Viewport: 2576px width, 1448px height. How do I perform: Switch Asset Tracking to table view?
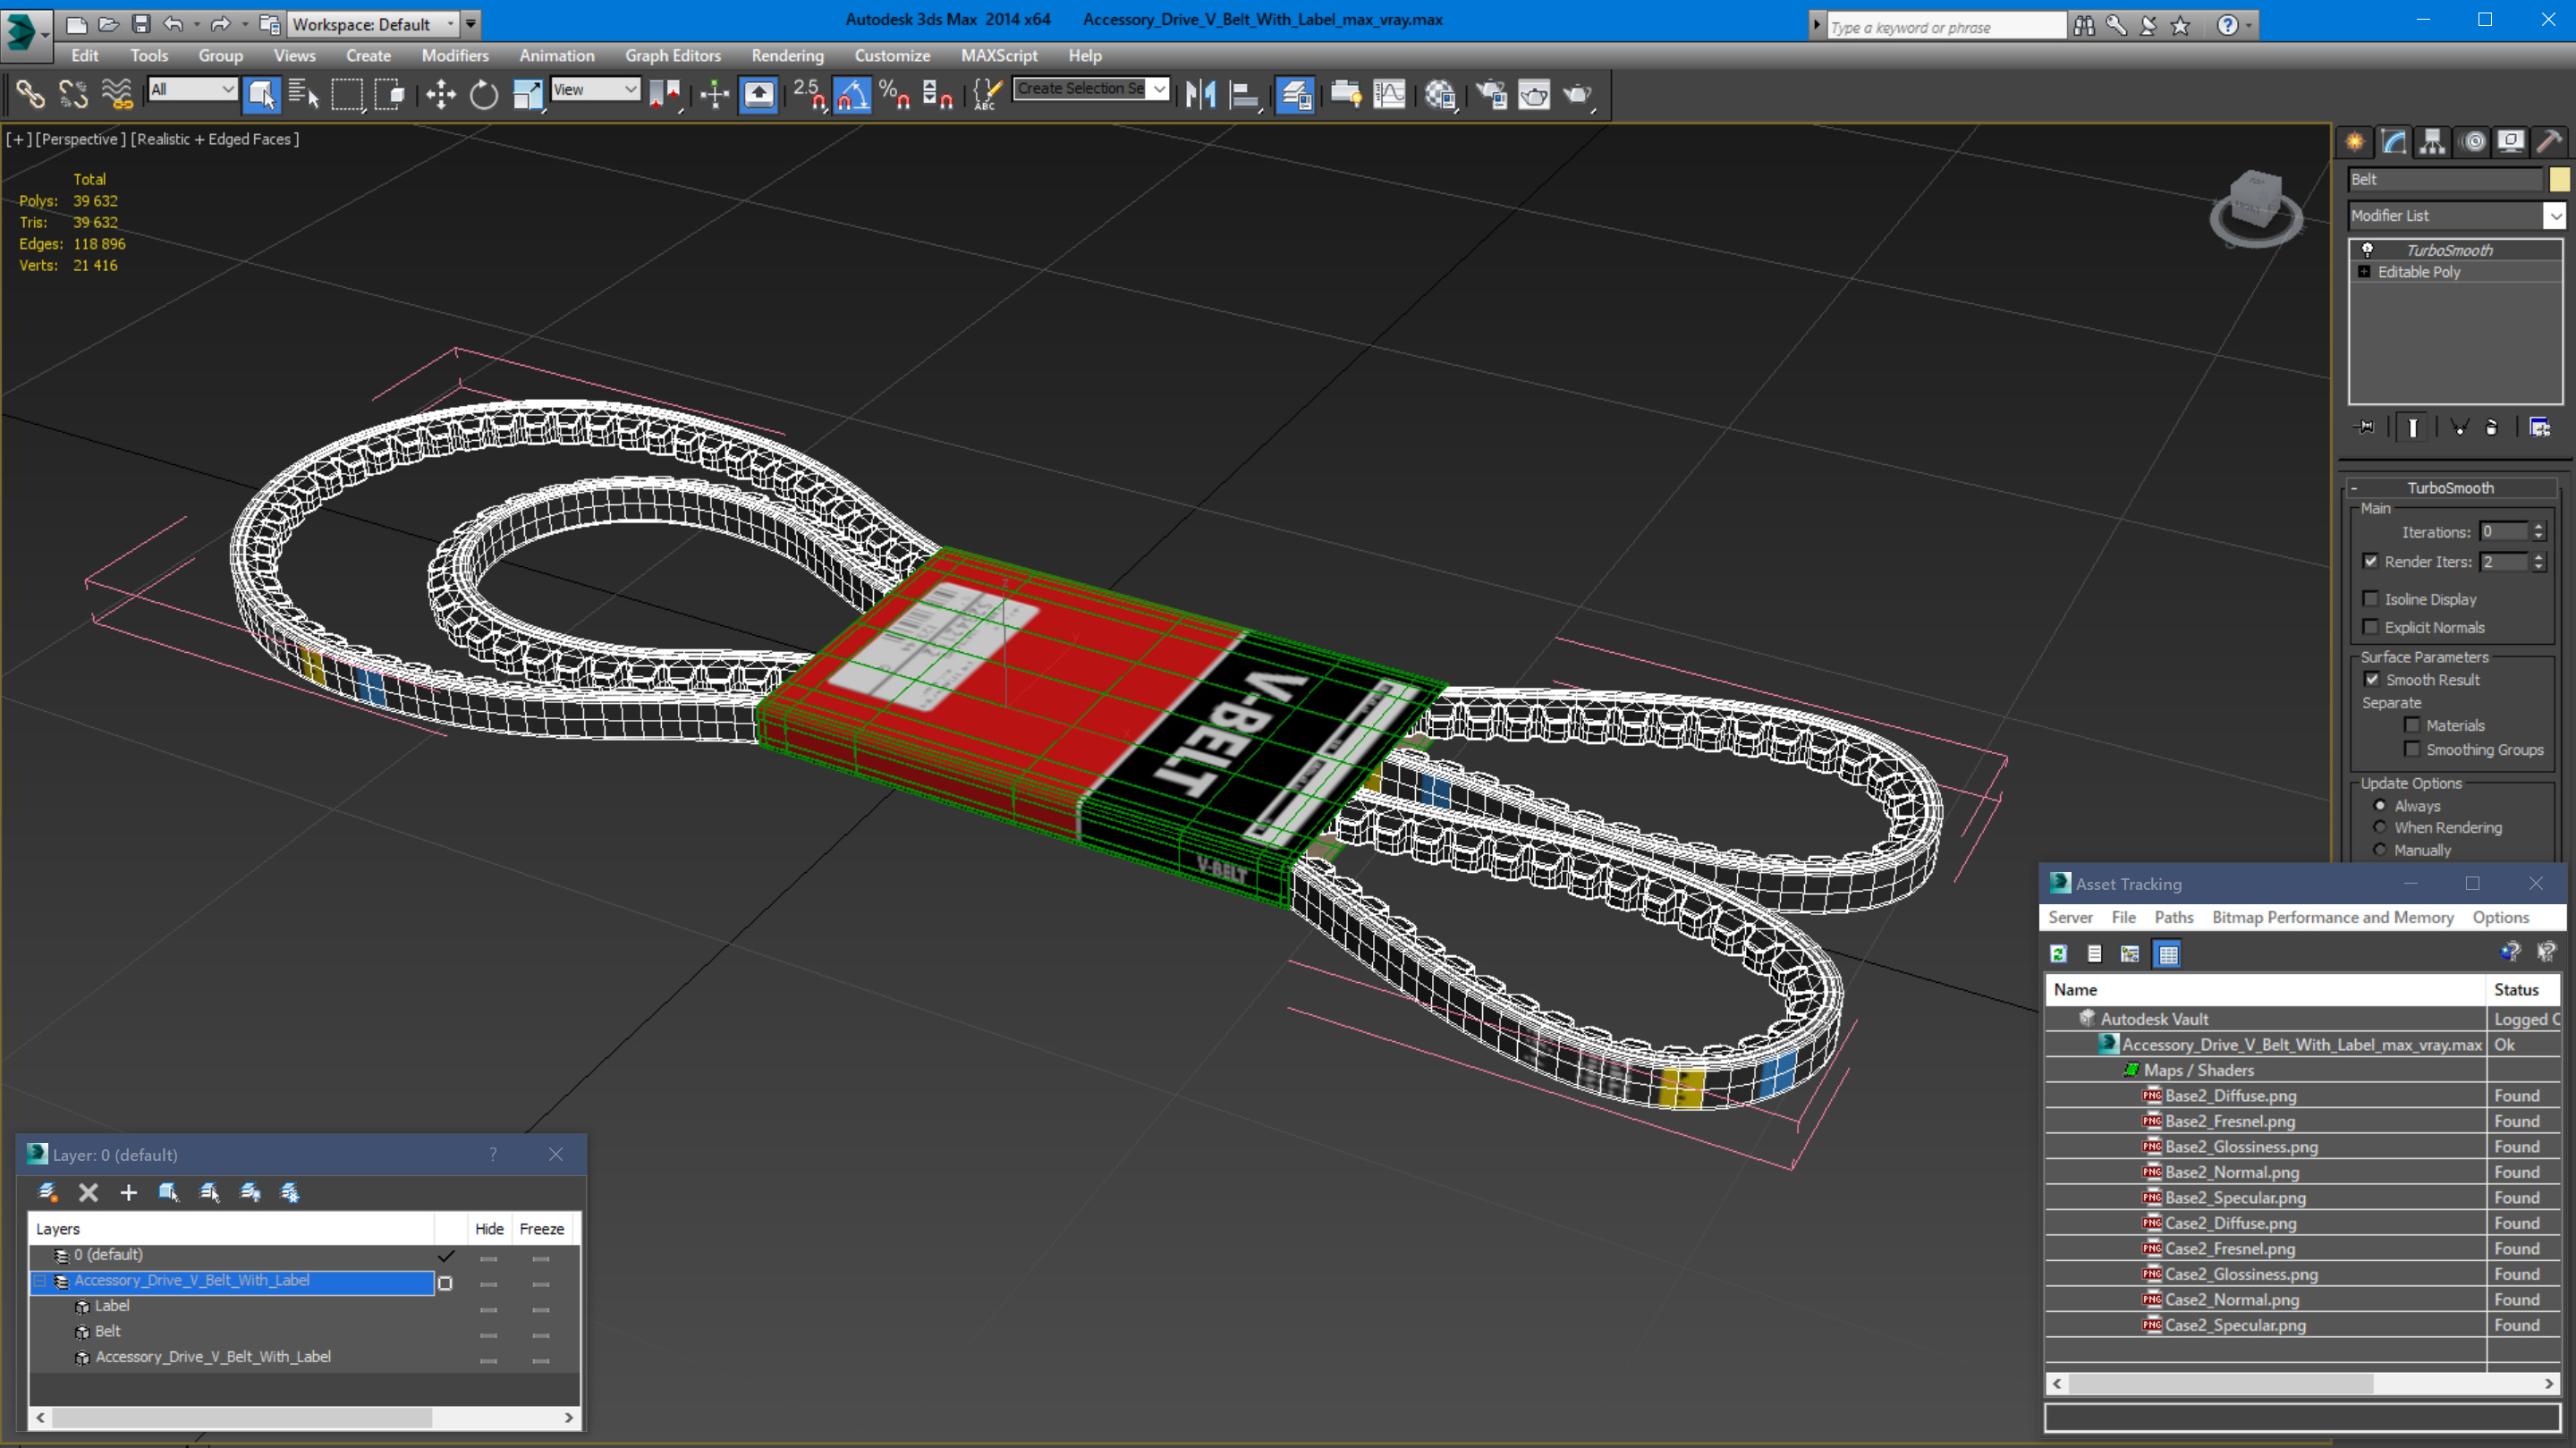[2168, 954]
